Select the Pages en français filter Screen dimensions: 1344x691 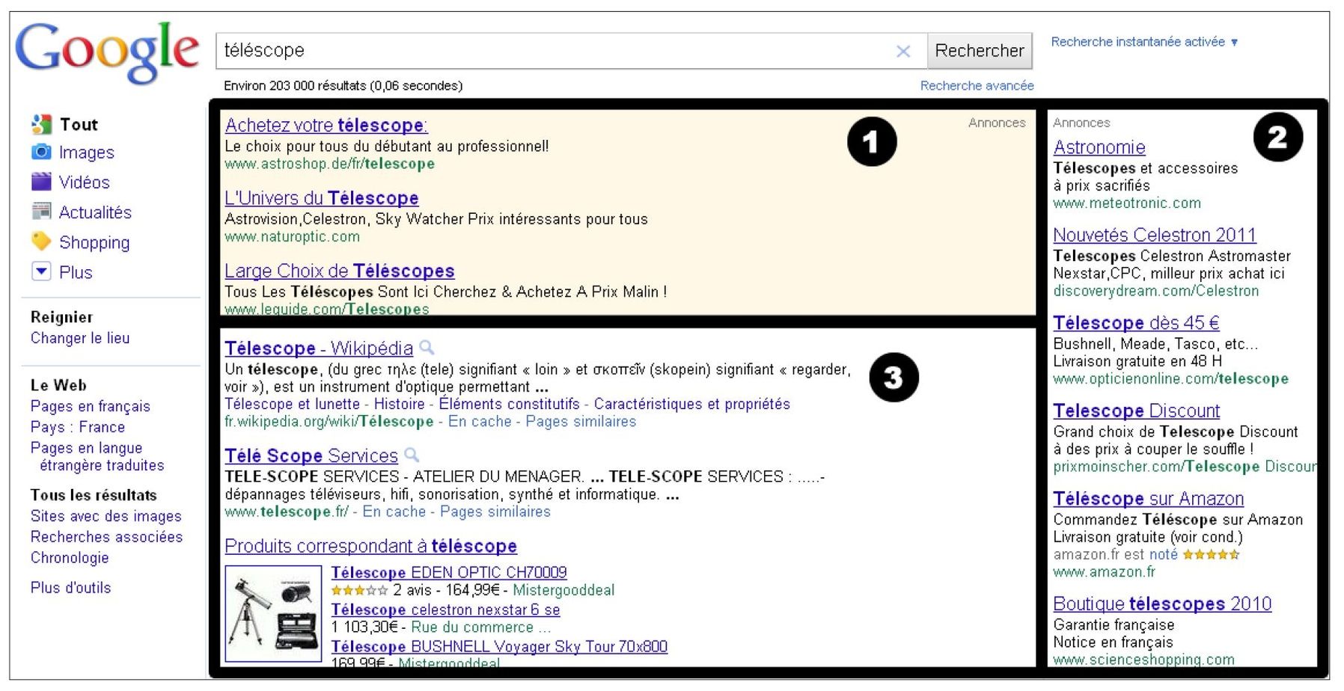(90, 406)
